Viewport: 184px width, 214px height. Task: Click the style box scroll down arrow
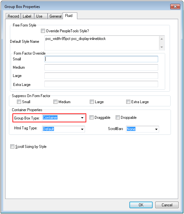coord(162,47)
